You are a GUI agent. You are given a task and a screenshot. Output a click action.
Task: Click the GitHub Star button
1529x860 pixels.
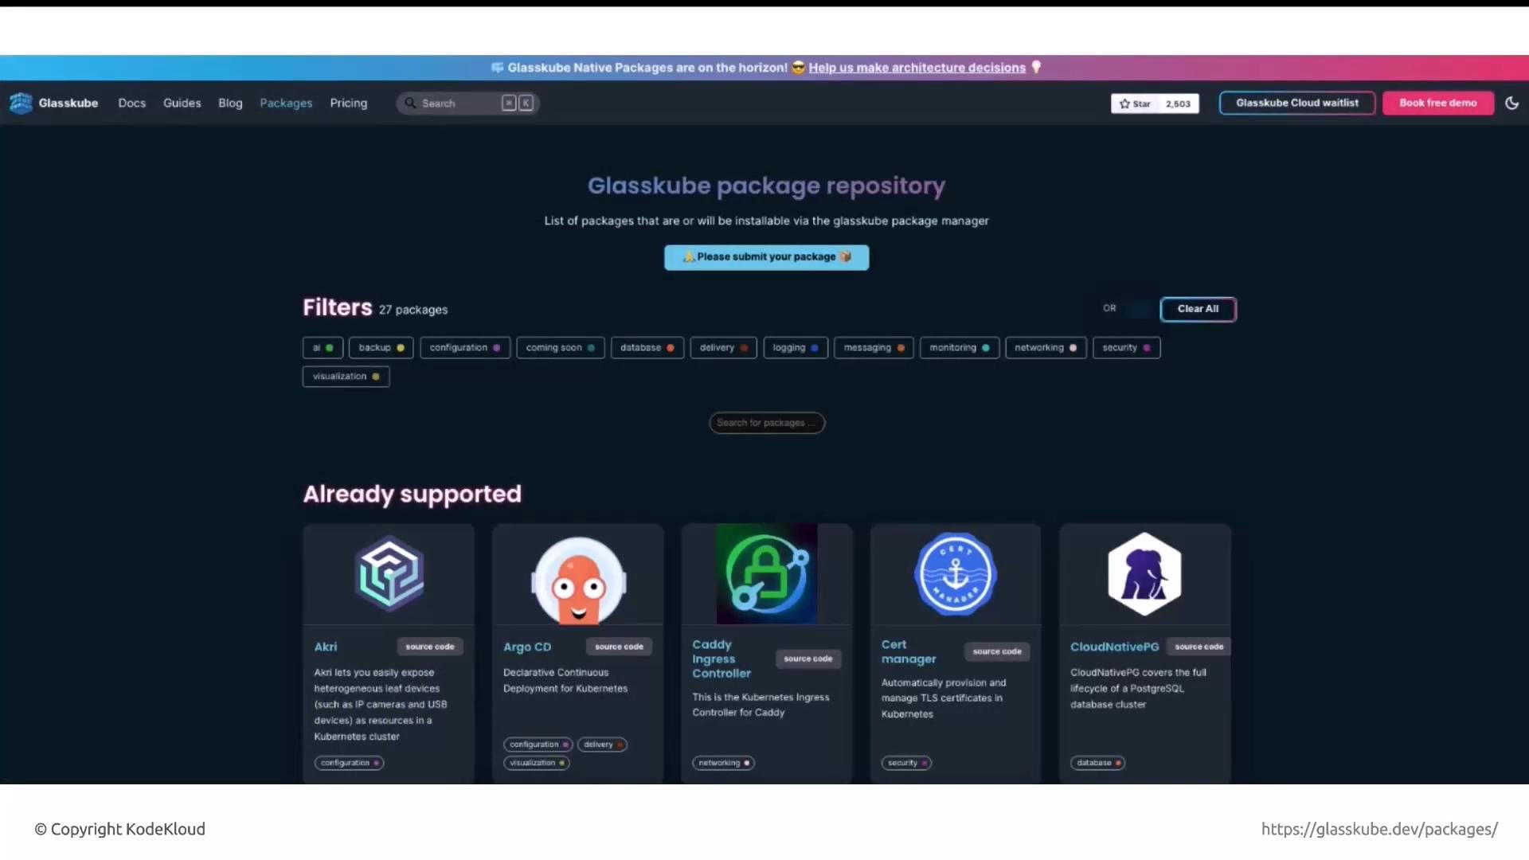tap(1135, 104)
